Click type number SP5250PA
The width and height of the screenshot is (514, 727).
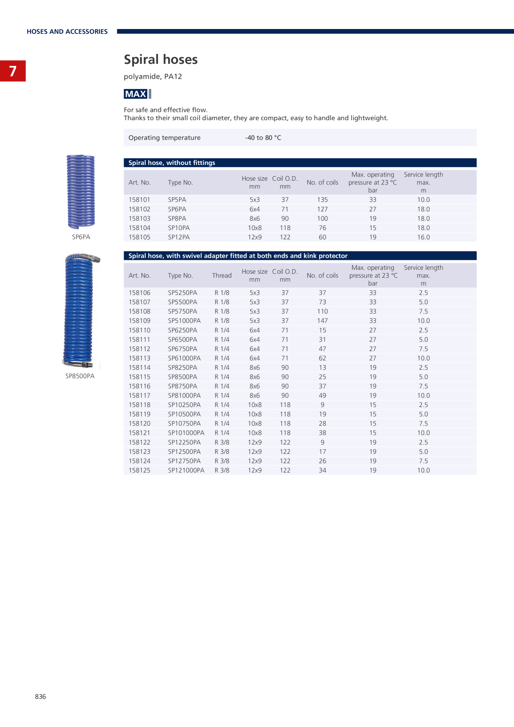(182, 293)
